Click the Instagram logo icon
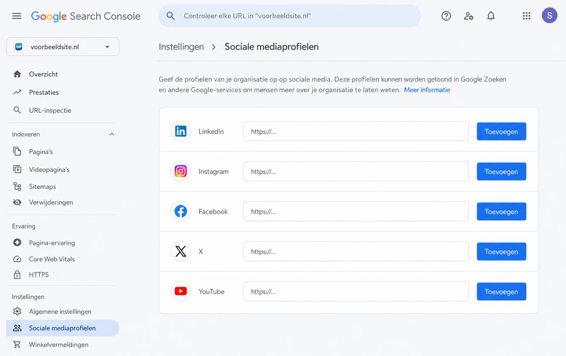The width and height of the screenshot is (566, 356). point(181,171)
